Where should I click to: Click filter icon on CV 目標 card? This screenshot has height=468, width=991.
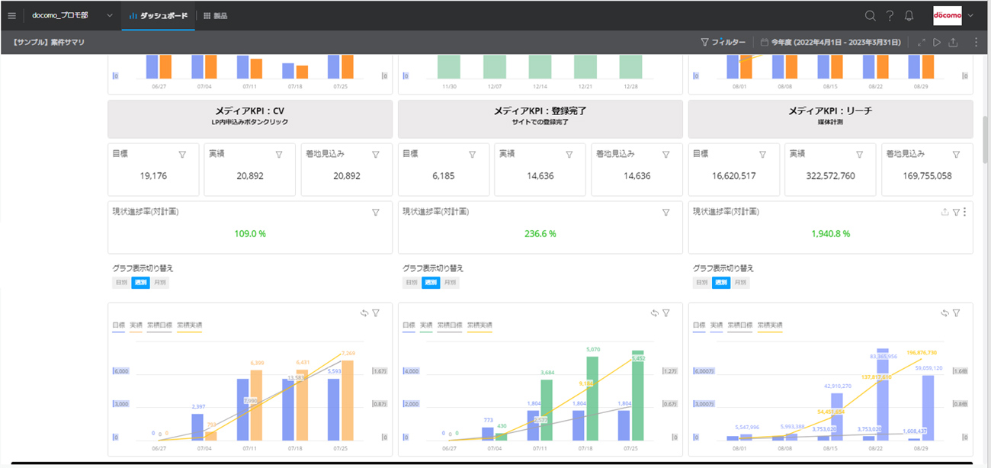point(182,154)
